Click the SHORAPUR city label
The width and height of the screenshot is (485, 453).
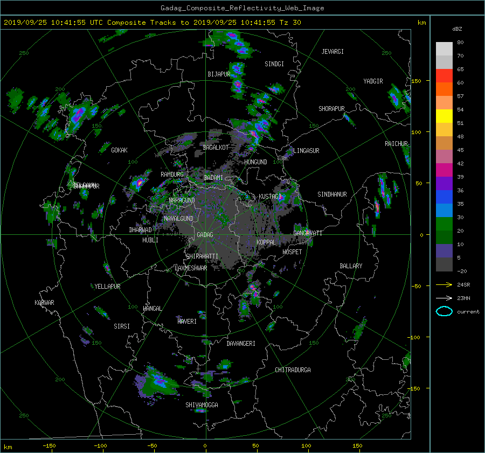[x=331, y=109]
